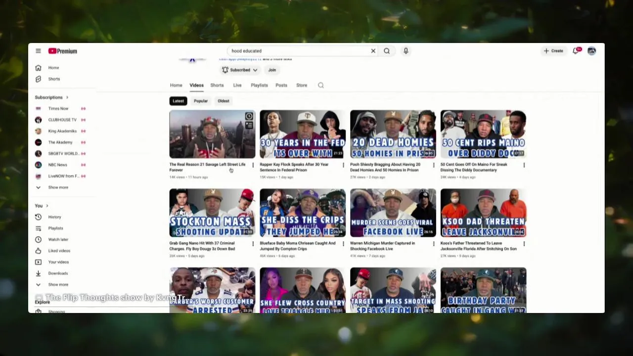The height and width of the screenshot is (356, 633).
Task: Switch to channel Shorts tab
Action: coord(217,86)
